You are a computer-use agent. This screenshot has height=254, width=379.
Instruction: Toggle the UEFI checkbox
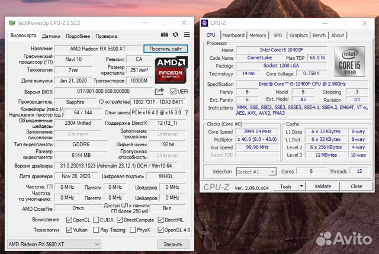click(x=173, y=91)
